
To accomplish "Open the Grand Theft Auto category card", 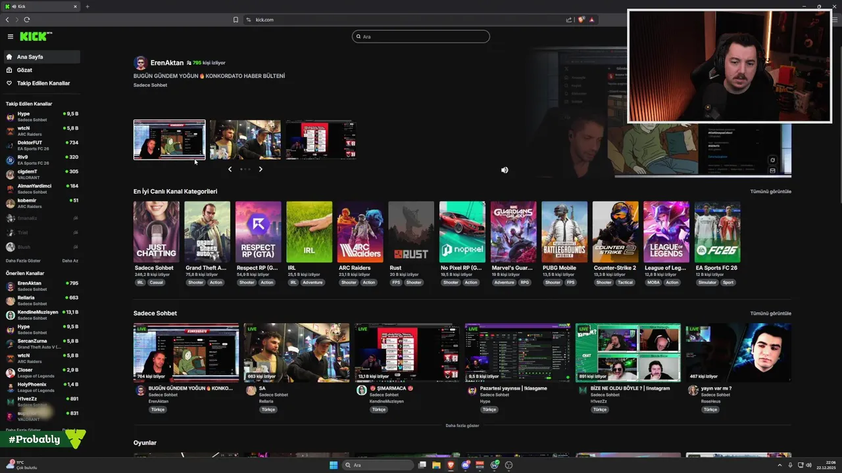I will [207, 232].
